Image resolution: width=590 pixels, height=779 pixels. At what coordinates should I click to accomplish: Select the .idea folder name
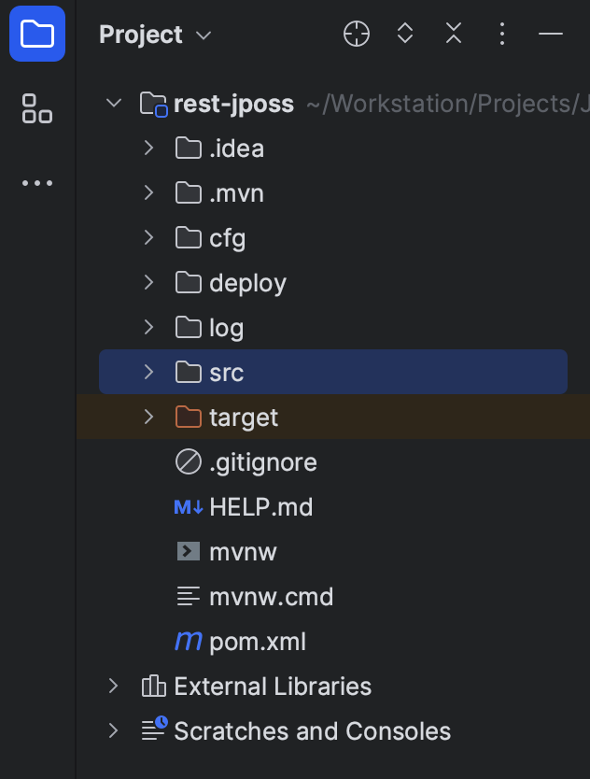pyautogui.click(x=236, y=149)
